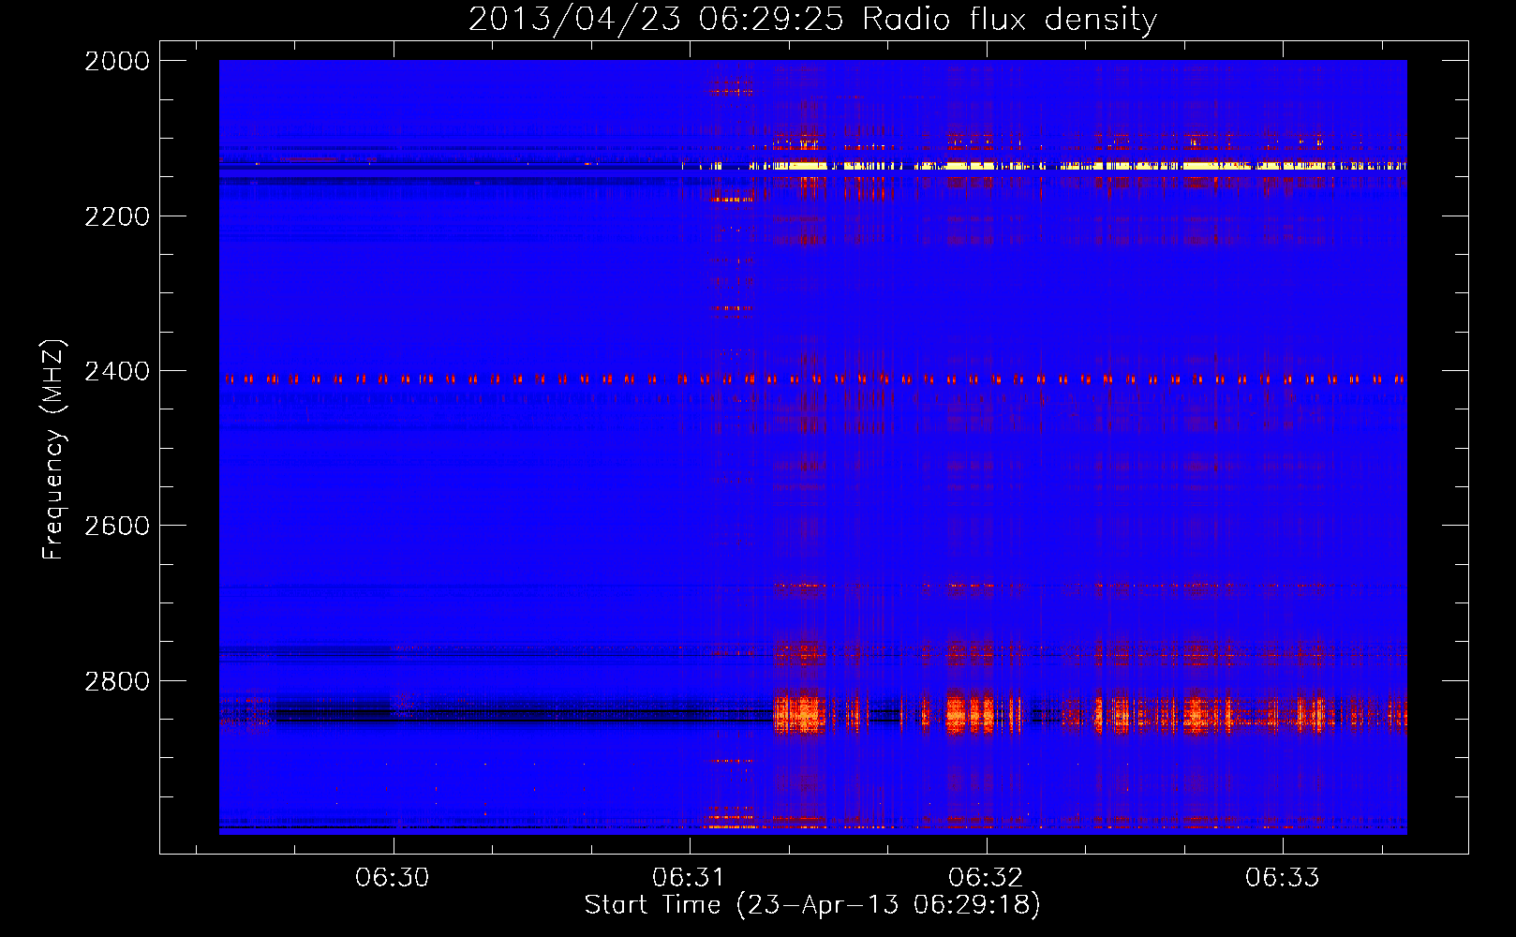1516x937 pixels.
Task: Click the 06:31 time tick label
Action: click(x=690, y=877)
